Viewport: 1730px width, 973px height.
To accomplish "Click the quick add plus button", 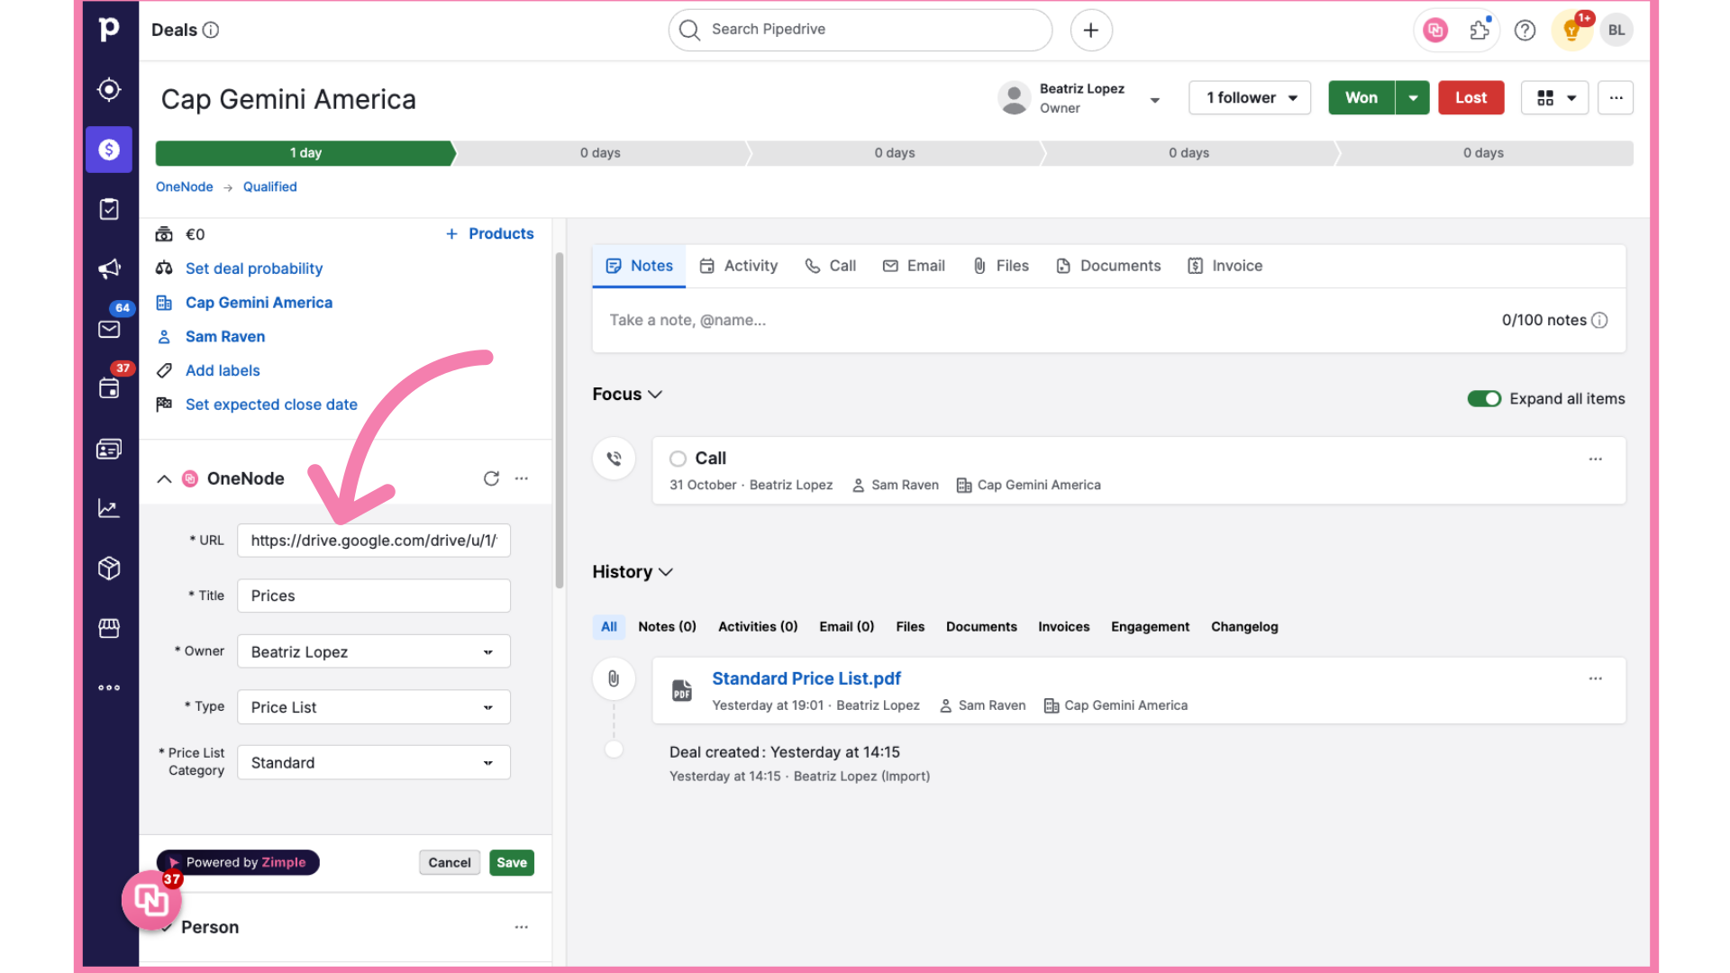I will pyautogui.click(x=1091, y=30).
